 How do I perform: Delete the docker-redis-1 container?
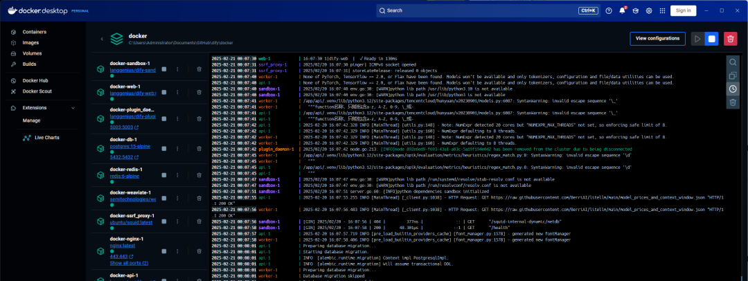(199, 175)
